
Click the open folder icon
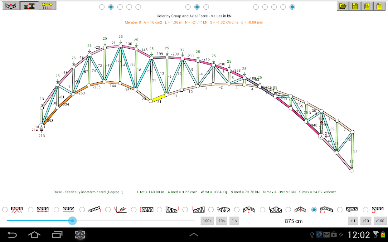click(343, 6)
